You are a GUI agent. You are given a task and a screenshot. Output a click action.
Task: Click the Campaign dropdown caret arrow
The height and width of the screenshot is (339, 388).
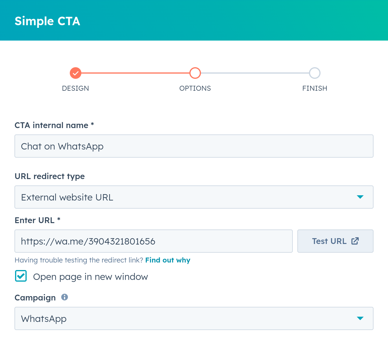(x=360, y=318)
